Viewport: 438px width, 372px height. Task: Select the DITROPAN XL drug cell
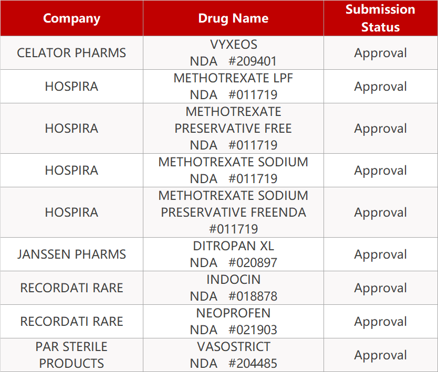(233, 254)
